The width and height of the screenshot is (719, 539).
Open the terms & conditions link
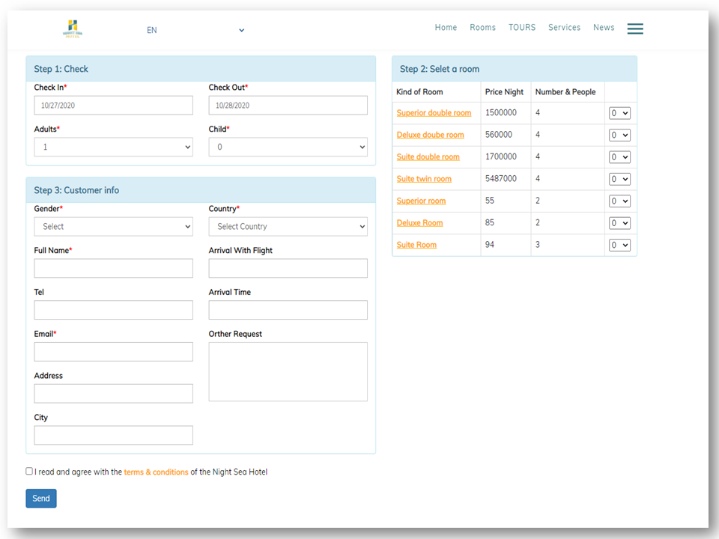pos(156,472)
